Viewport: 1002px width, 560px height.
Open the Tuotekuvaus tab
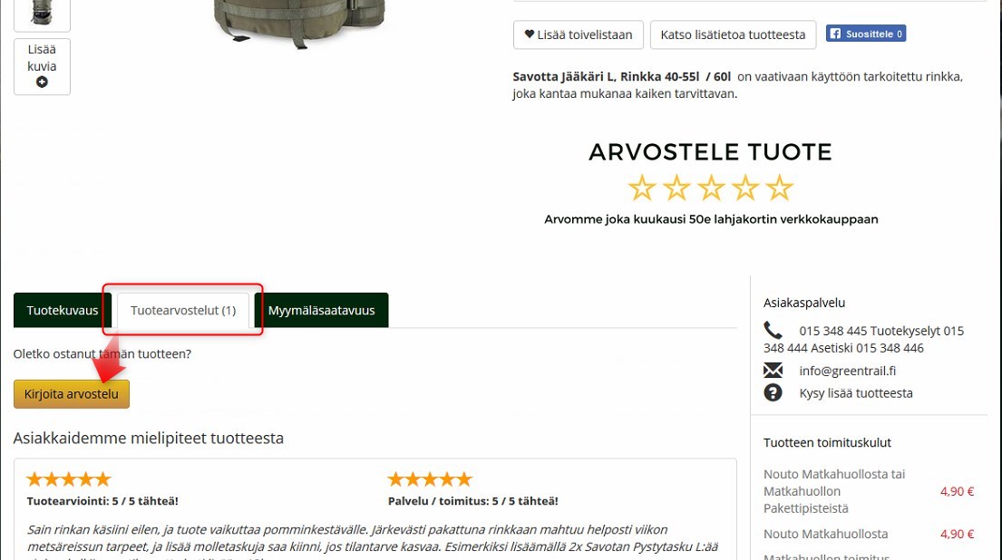click(62, 310)
